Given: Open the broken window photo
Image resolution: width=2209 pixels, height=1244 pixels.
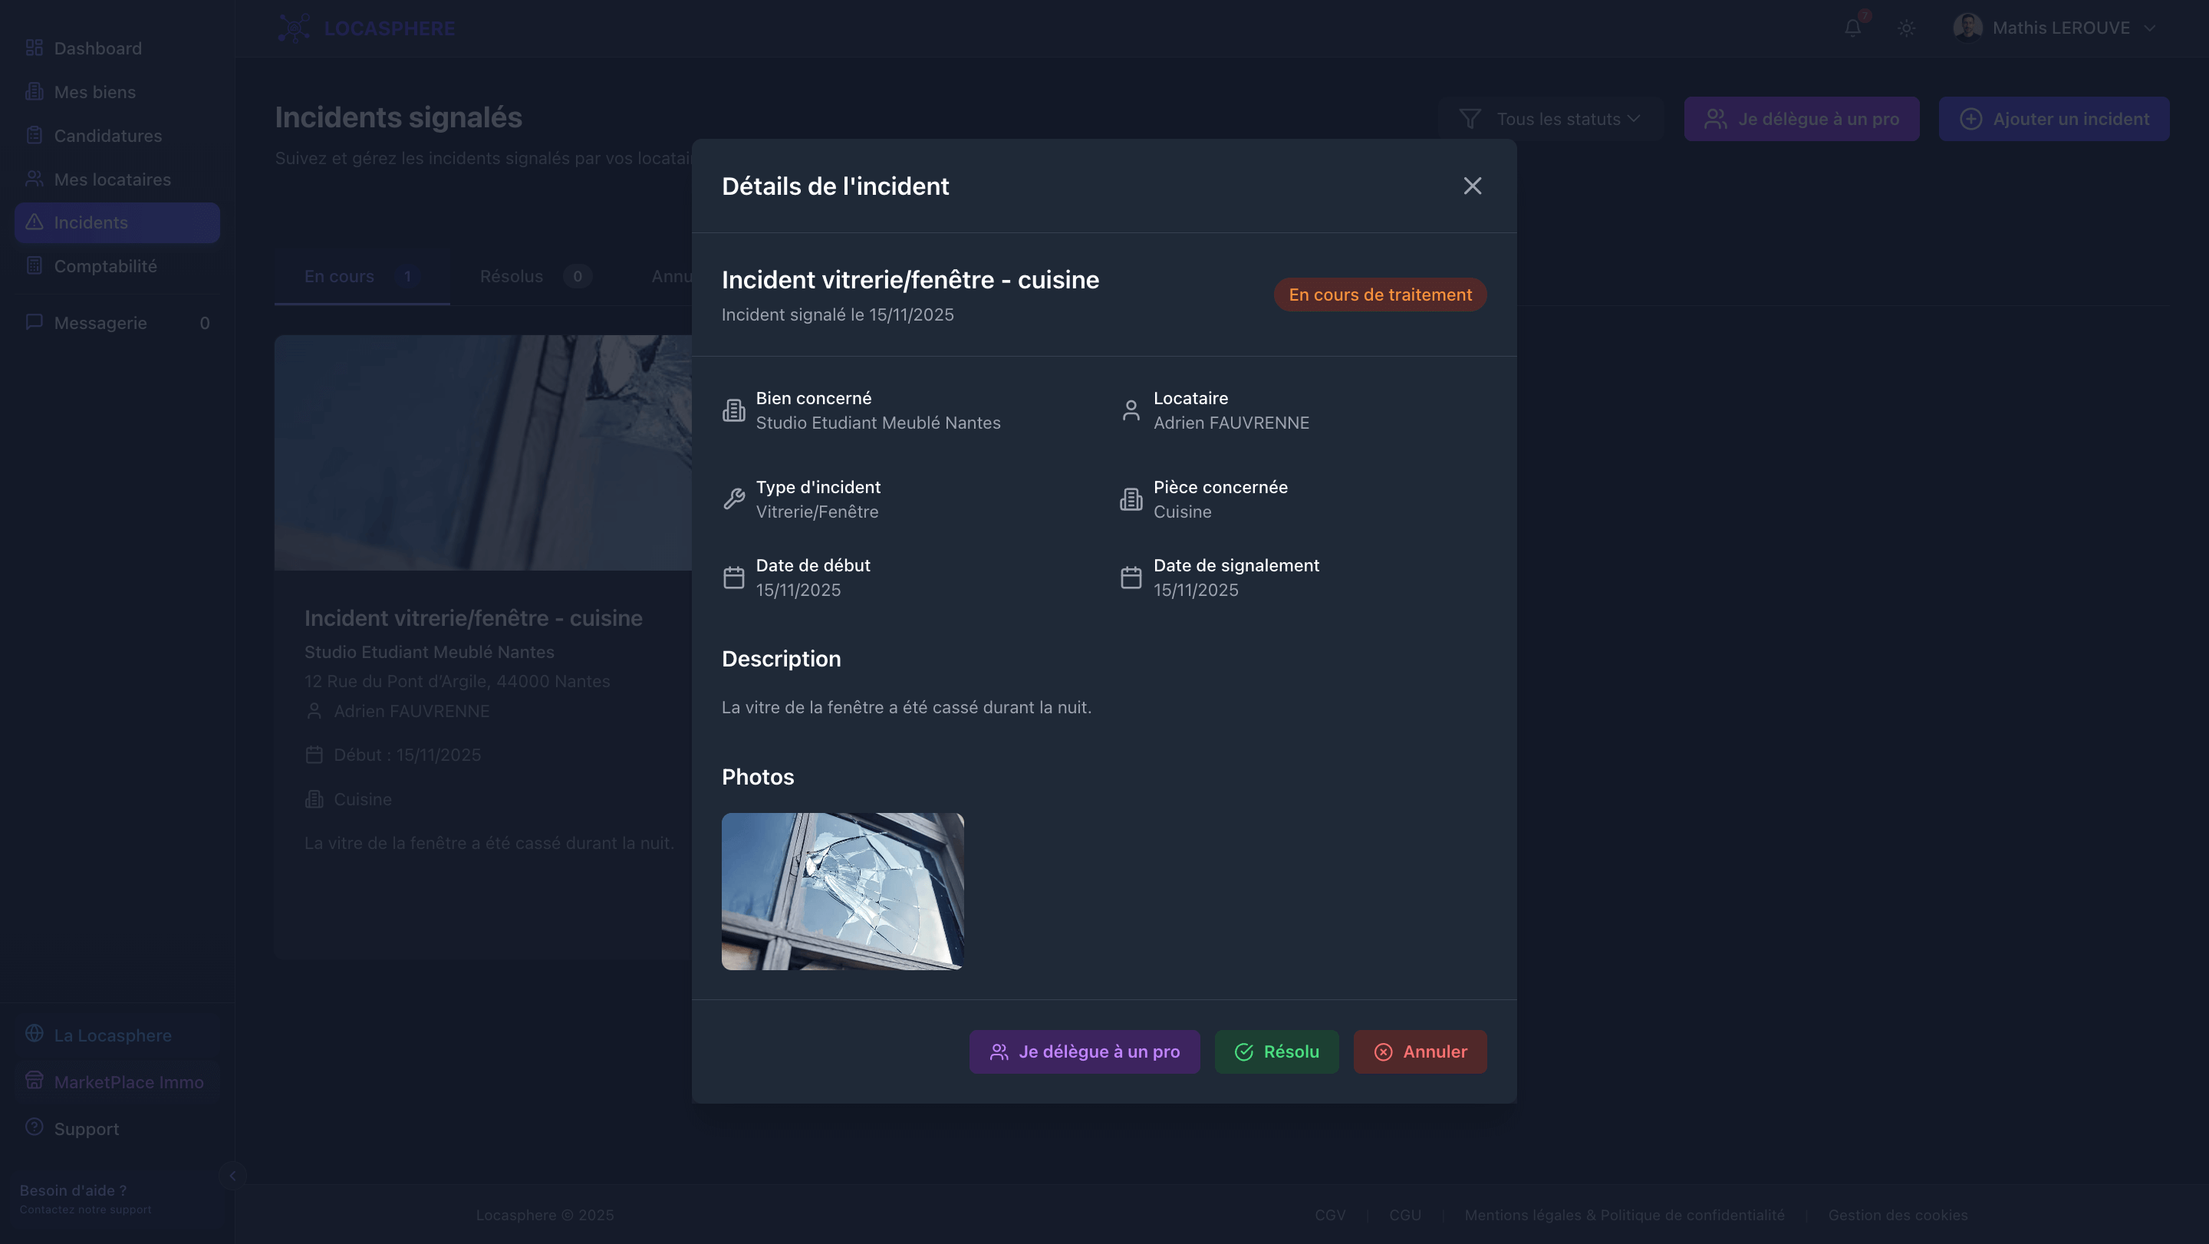Looking at the screenshot, I should pyautogui.click(x=842, y=890).
